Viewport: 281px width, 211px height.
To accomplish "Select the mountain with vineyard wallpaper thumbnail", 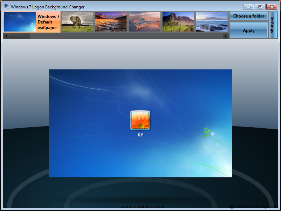I will 178,22.
